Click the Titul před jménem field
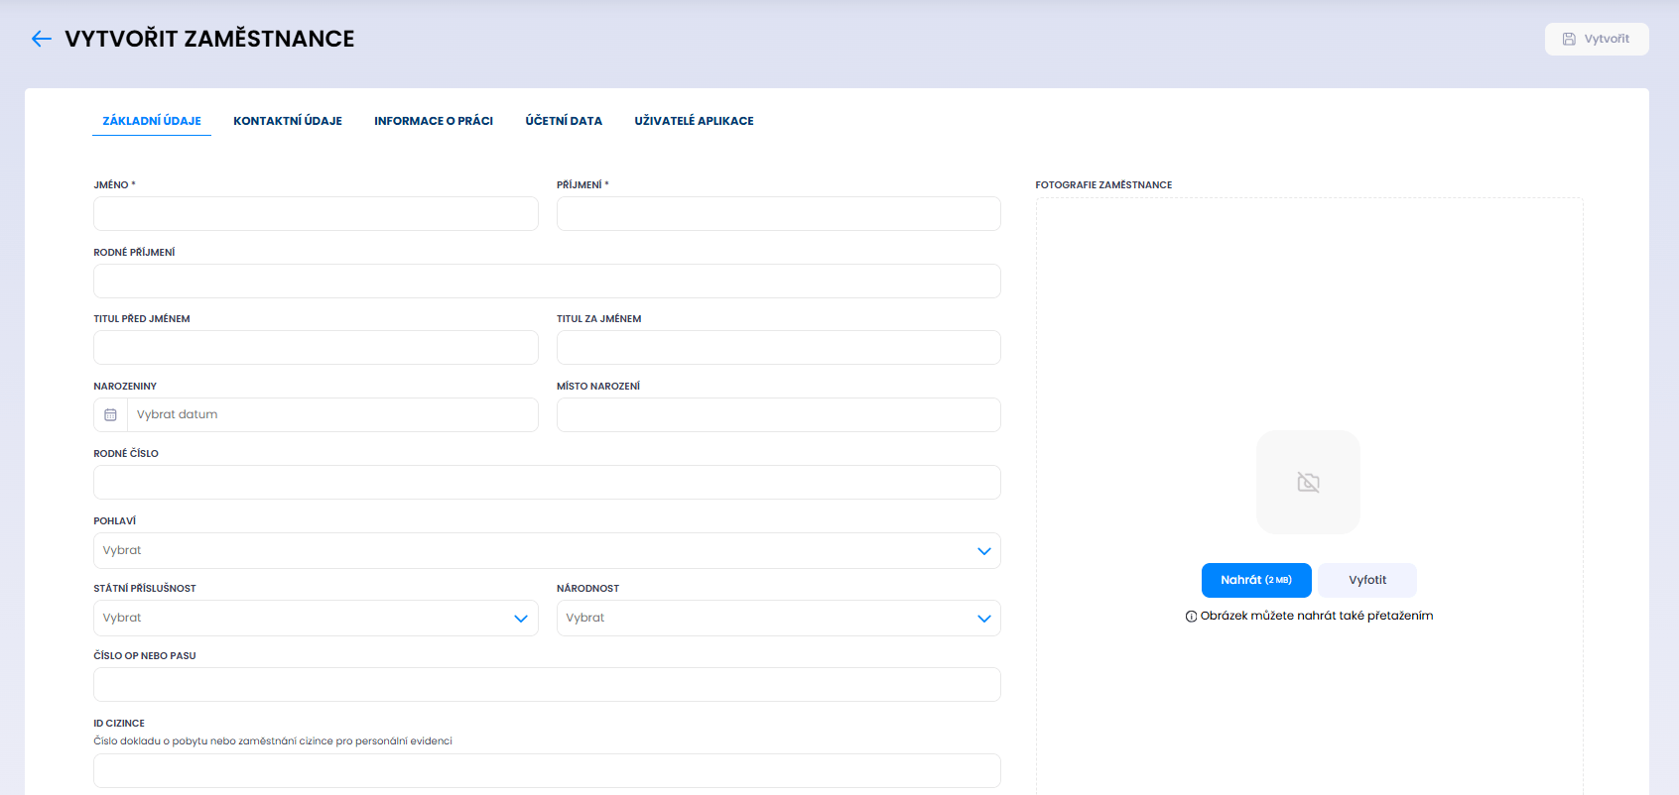This screenshot has width=1679, height=795. [316, 347]
